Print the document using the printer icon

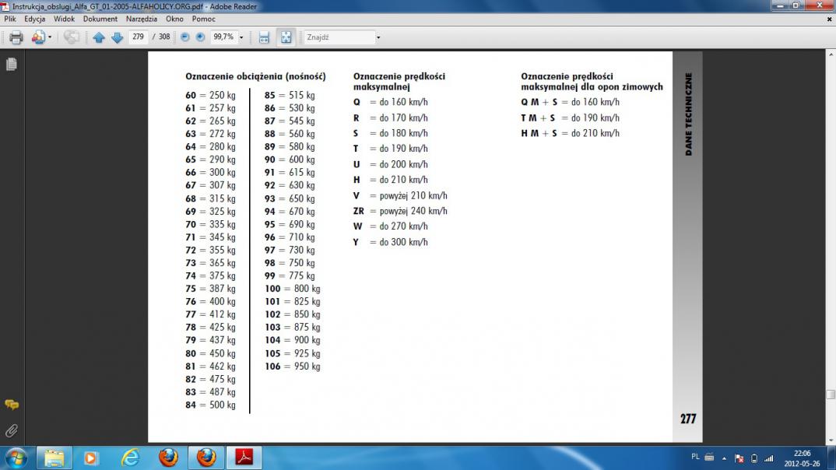[16, 37]
